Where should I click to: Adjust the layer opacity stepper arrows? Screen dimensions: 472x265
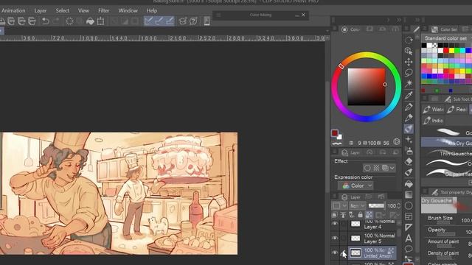(399, 206)
